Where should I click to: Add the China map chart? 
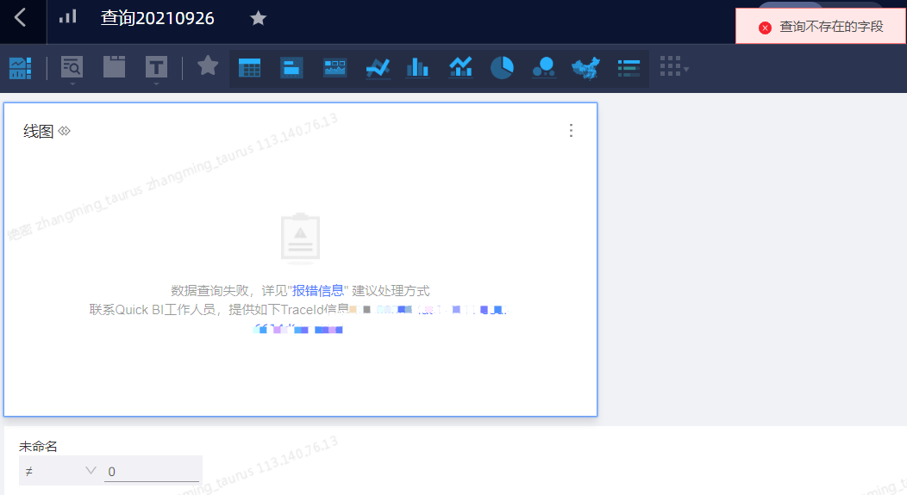[x=585, y=68]
